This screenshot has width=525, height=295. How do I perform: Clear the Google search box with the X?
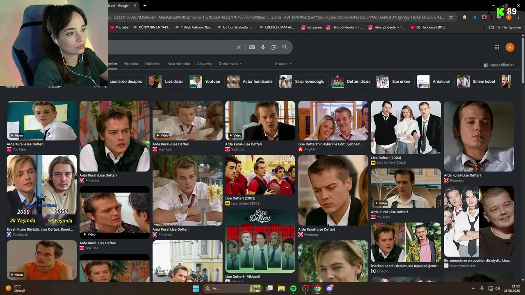[239, 47]
